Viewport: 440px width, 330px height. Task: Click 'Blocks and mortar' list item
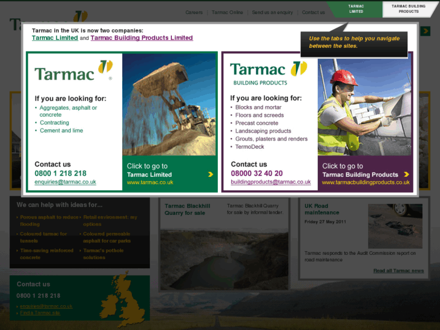(258, 107)
